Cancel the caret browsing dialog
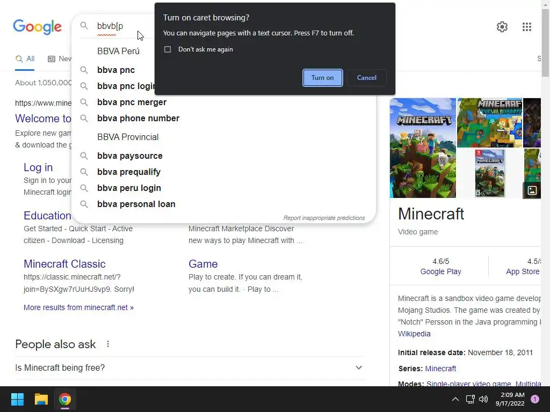 366,78
